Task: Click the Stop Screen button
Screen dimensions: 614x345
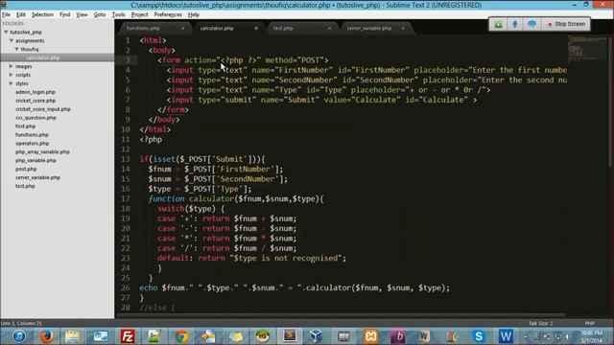Action: (566, 24)
